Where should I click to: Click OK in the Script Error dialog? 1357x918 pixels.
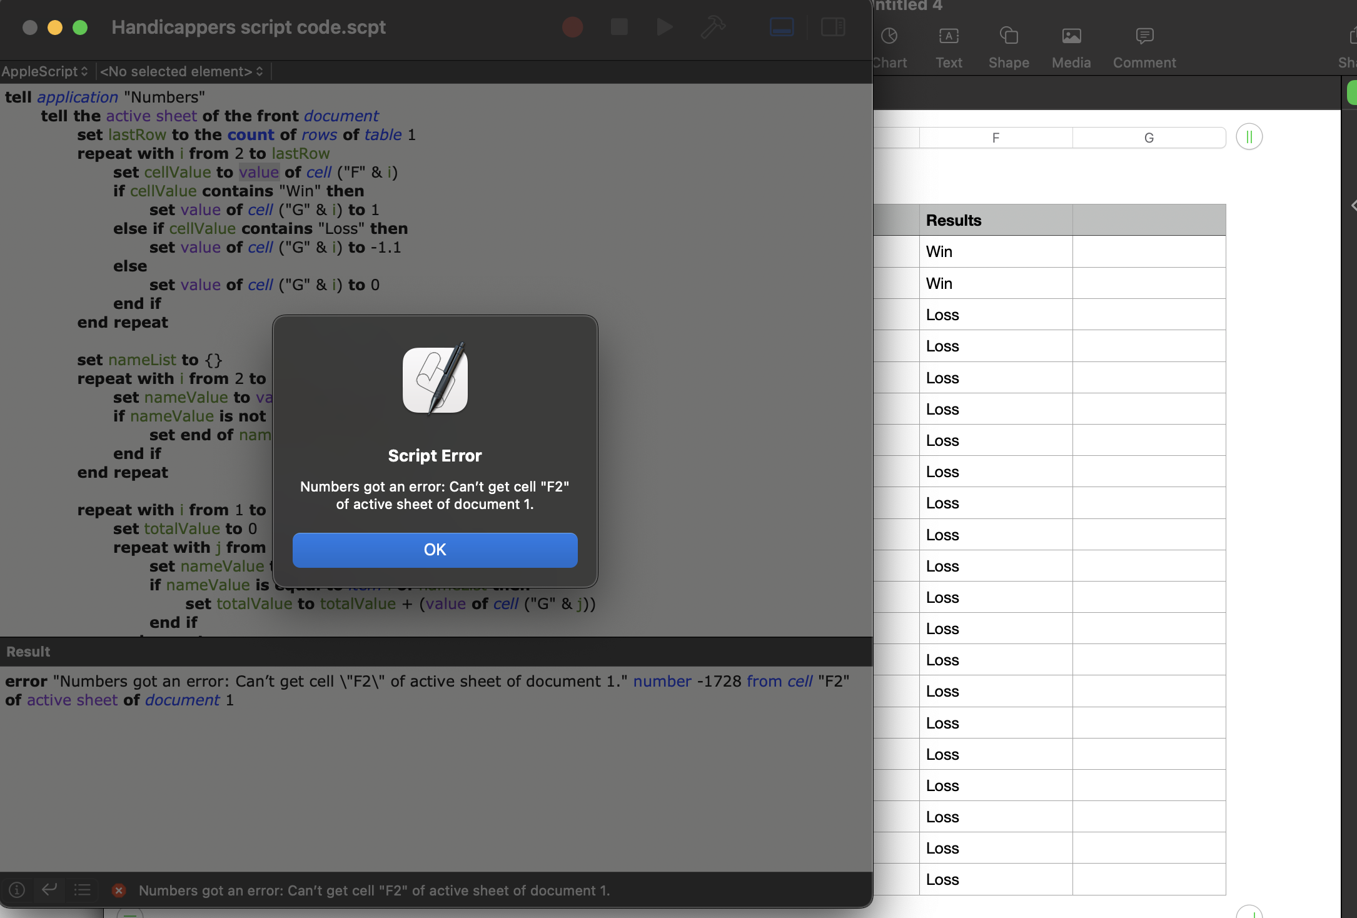[x=435, y=550]
